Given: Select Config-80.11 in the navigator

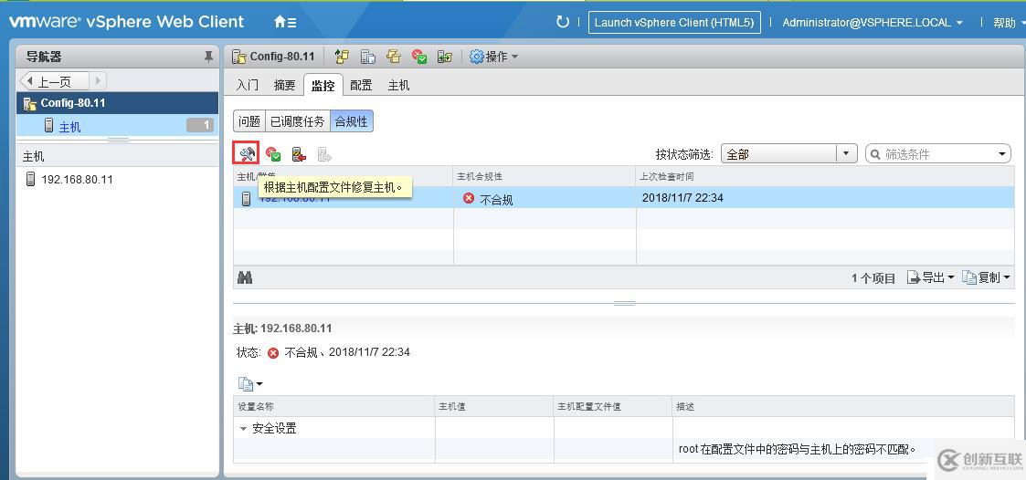Looking at the screenshot, I should tap(117, 103).
